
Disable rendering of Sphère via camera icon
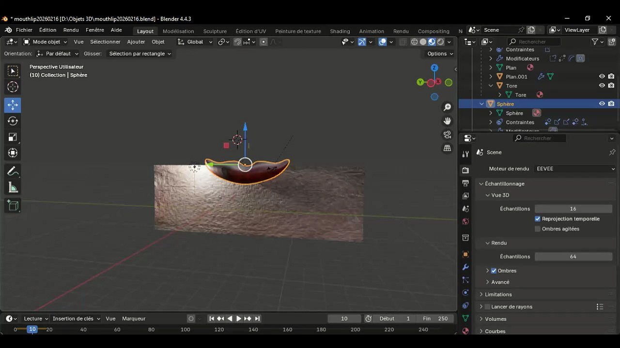click(611, 104)
